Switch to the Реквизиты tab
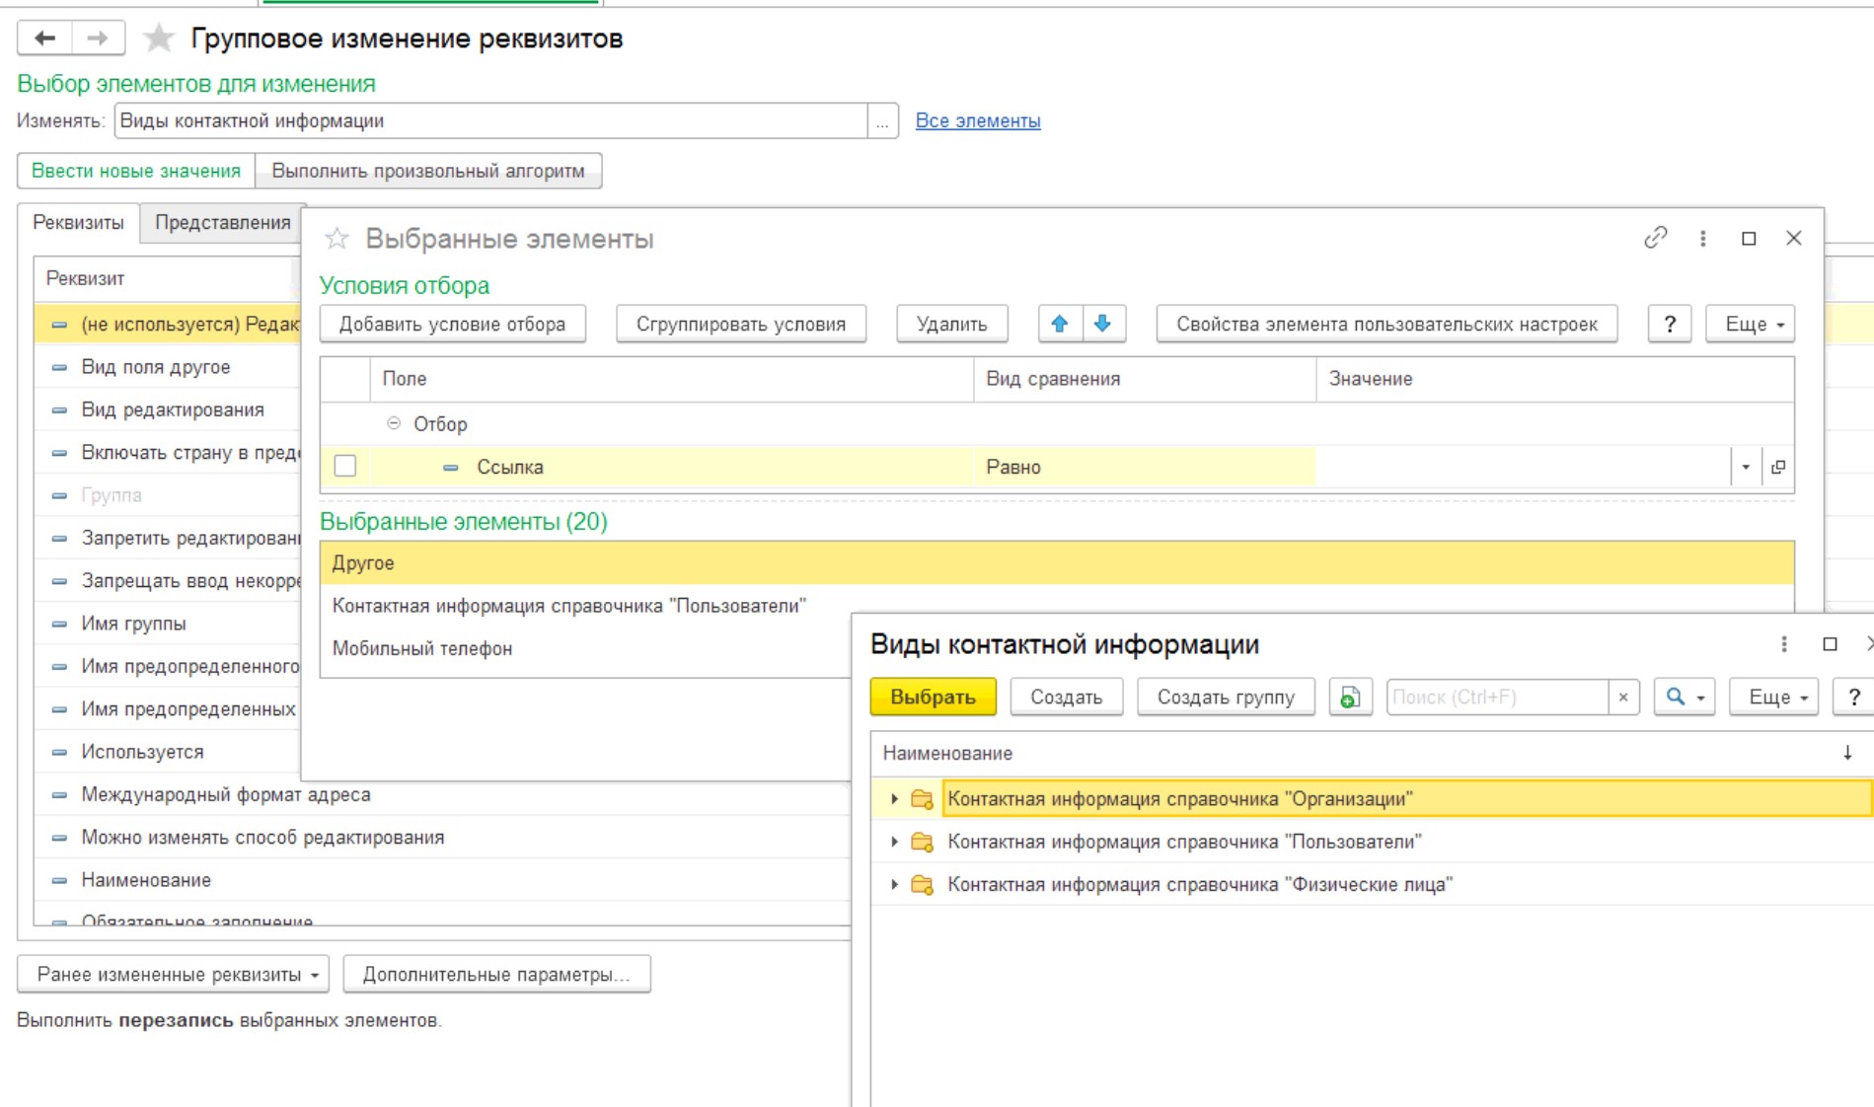This screenshot has height=1107, width=1874. pos(78,222)
